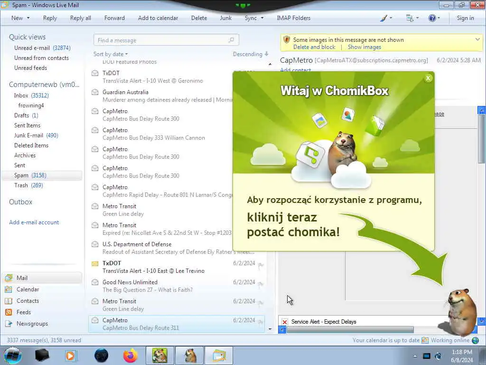
Task: Open the Sort by date dropdown
Action: [x=110, y=54]
